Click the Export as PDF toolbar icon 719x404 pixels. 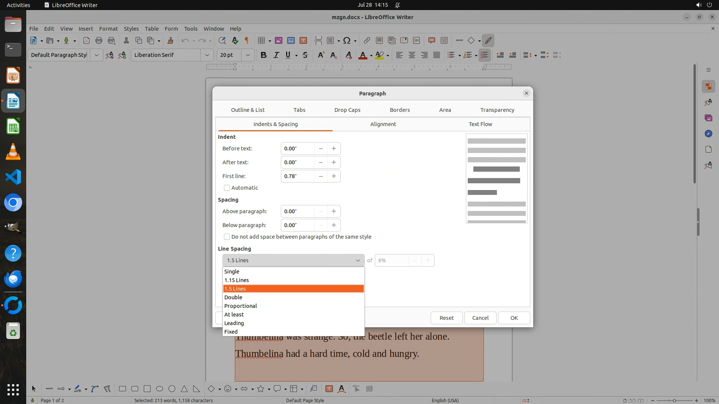pyautogui.click(x=86, y=40)
